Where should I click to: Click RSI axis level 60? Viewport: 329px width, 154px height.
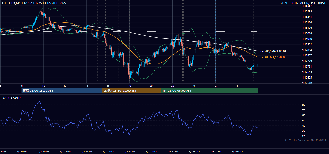(x=304, y=115)
